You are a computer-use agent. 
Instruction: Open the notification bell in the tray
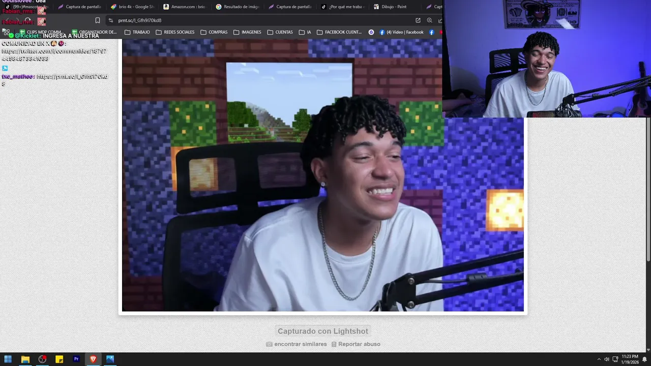click(644, 359)
